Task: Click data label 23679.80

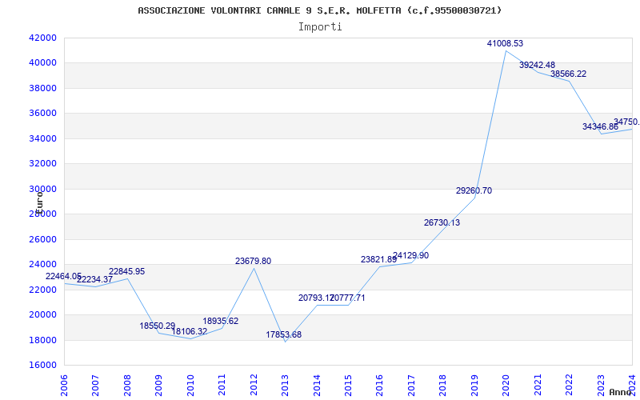Action: [x=253, y=261]
